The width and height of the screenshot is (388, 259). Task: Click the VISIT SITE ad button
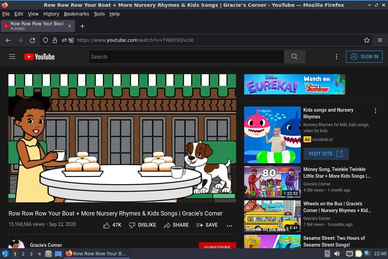click(x=326, y=154)
